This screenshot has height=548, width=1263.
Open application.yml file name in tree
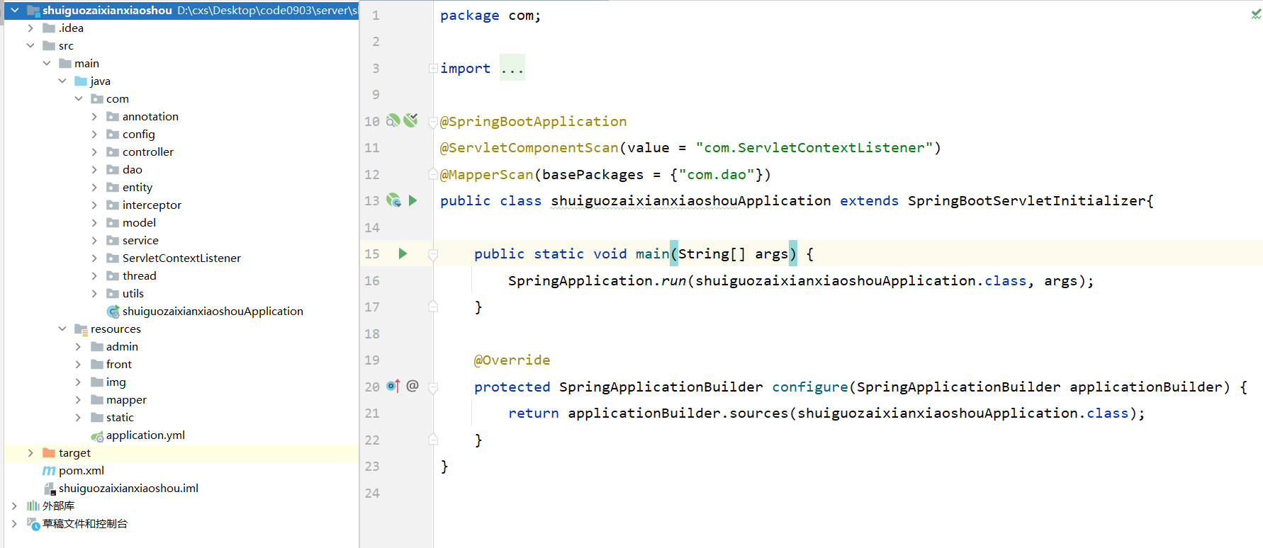[x=145, y=435]
